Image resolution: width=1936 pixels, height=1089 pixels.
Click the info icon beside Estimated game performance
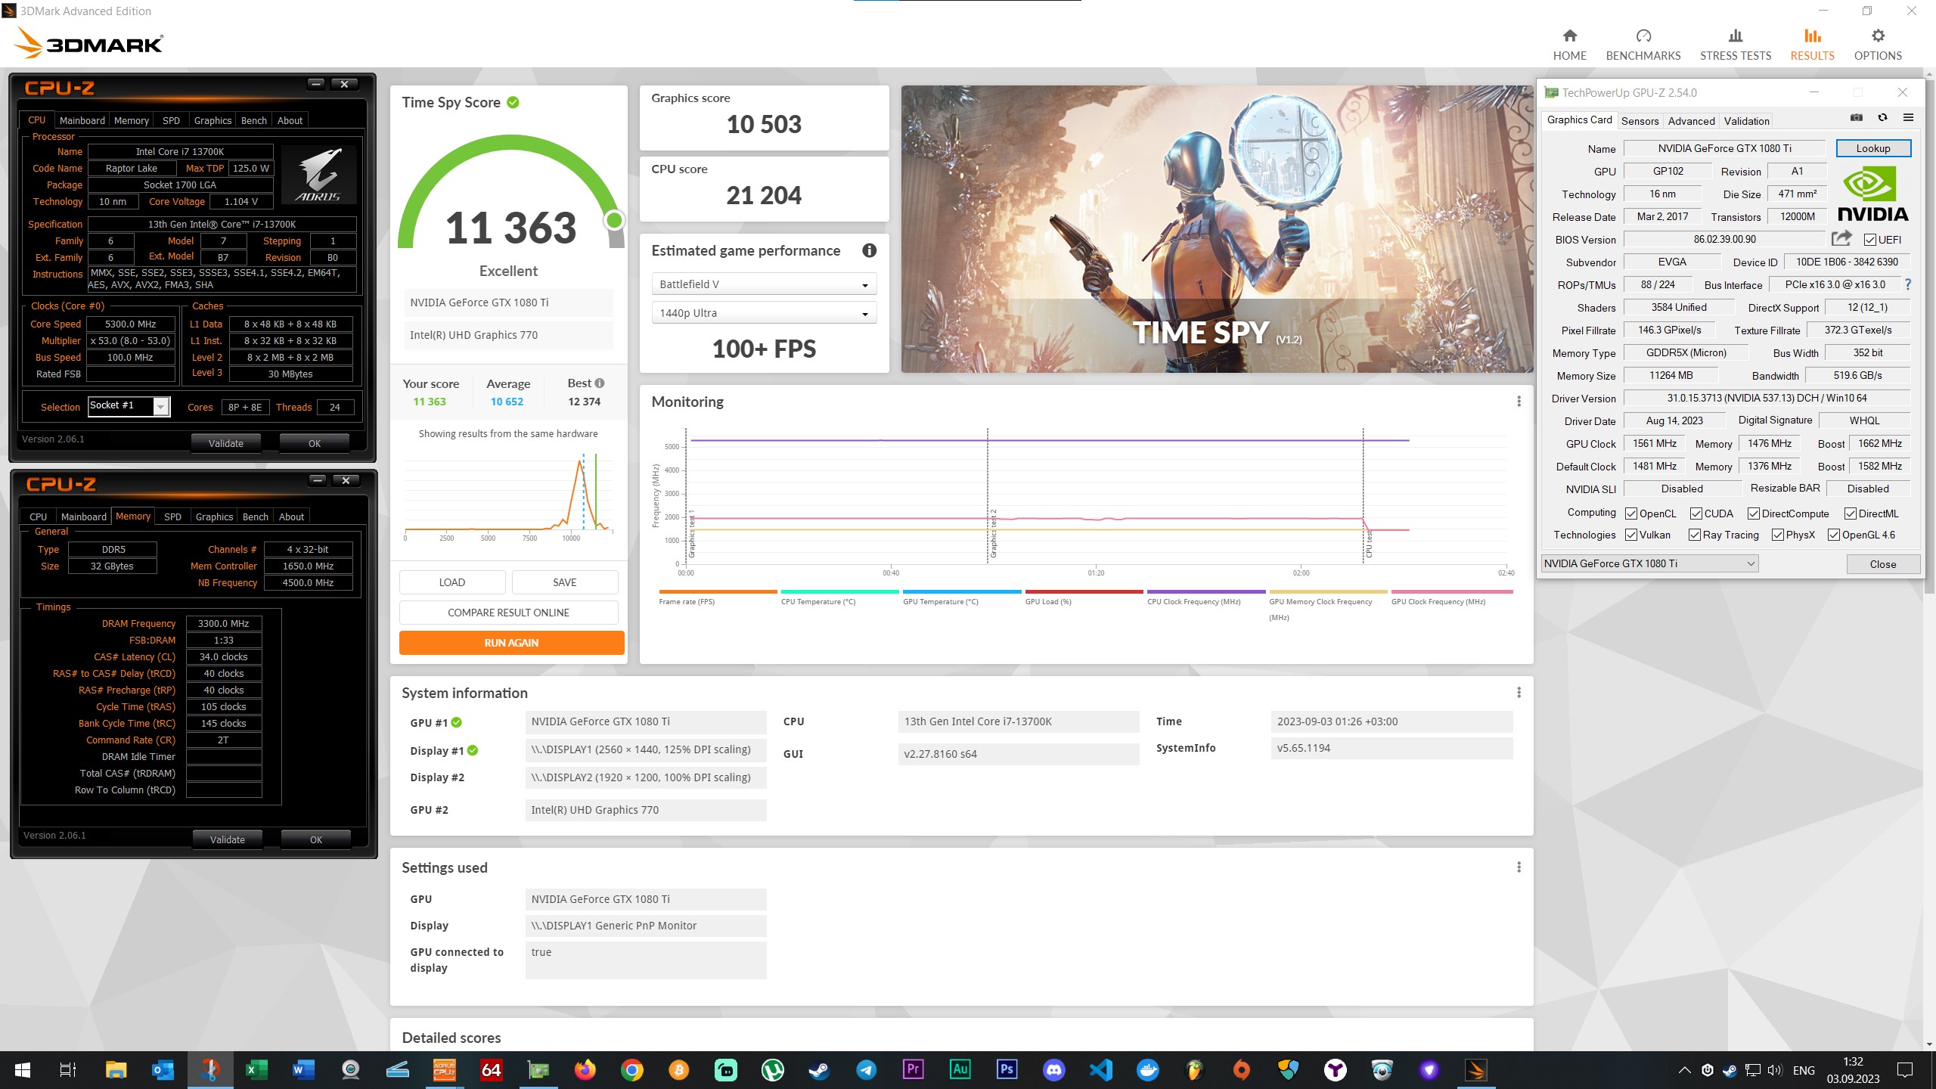tap(869, 250)
